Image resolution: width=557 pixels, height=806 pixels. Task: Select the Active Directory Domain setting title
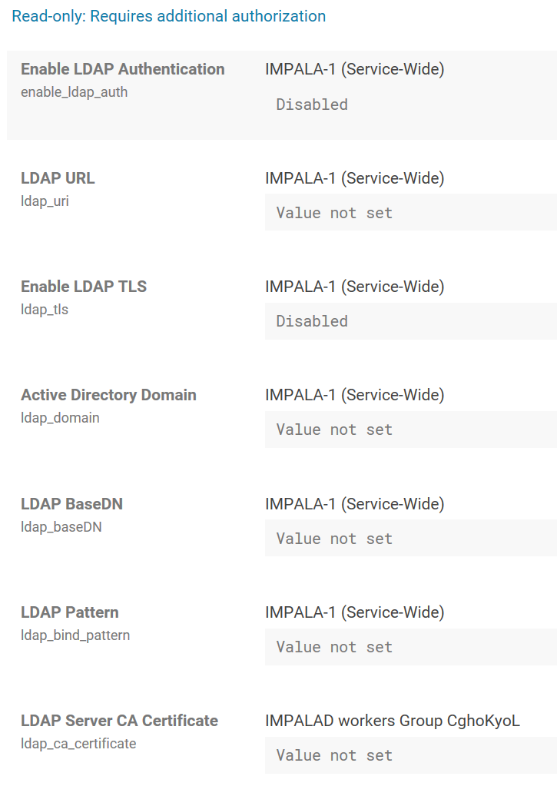pyautogui.click(x=108, y=395)
